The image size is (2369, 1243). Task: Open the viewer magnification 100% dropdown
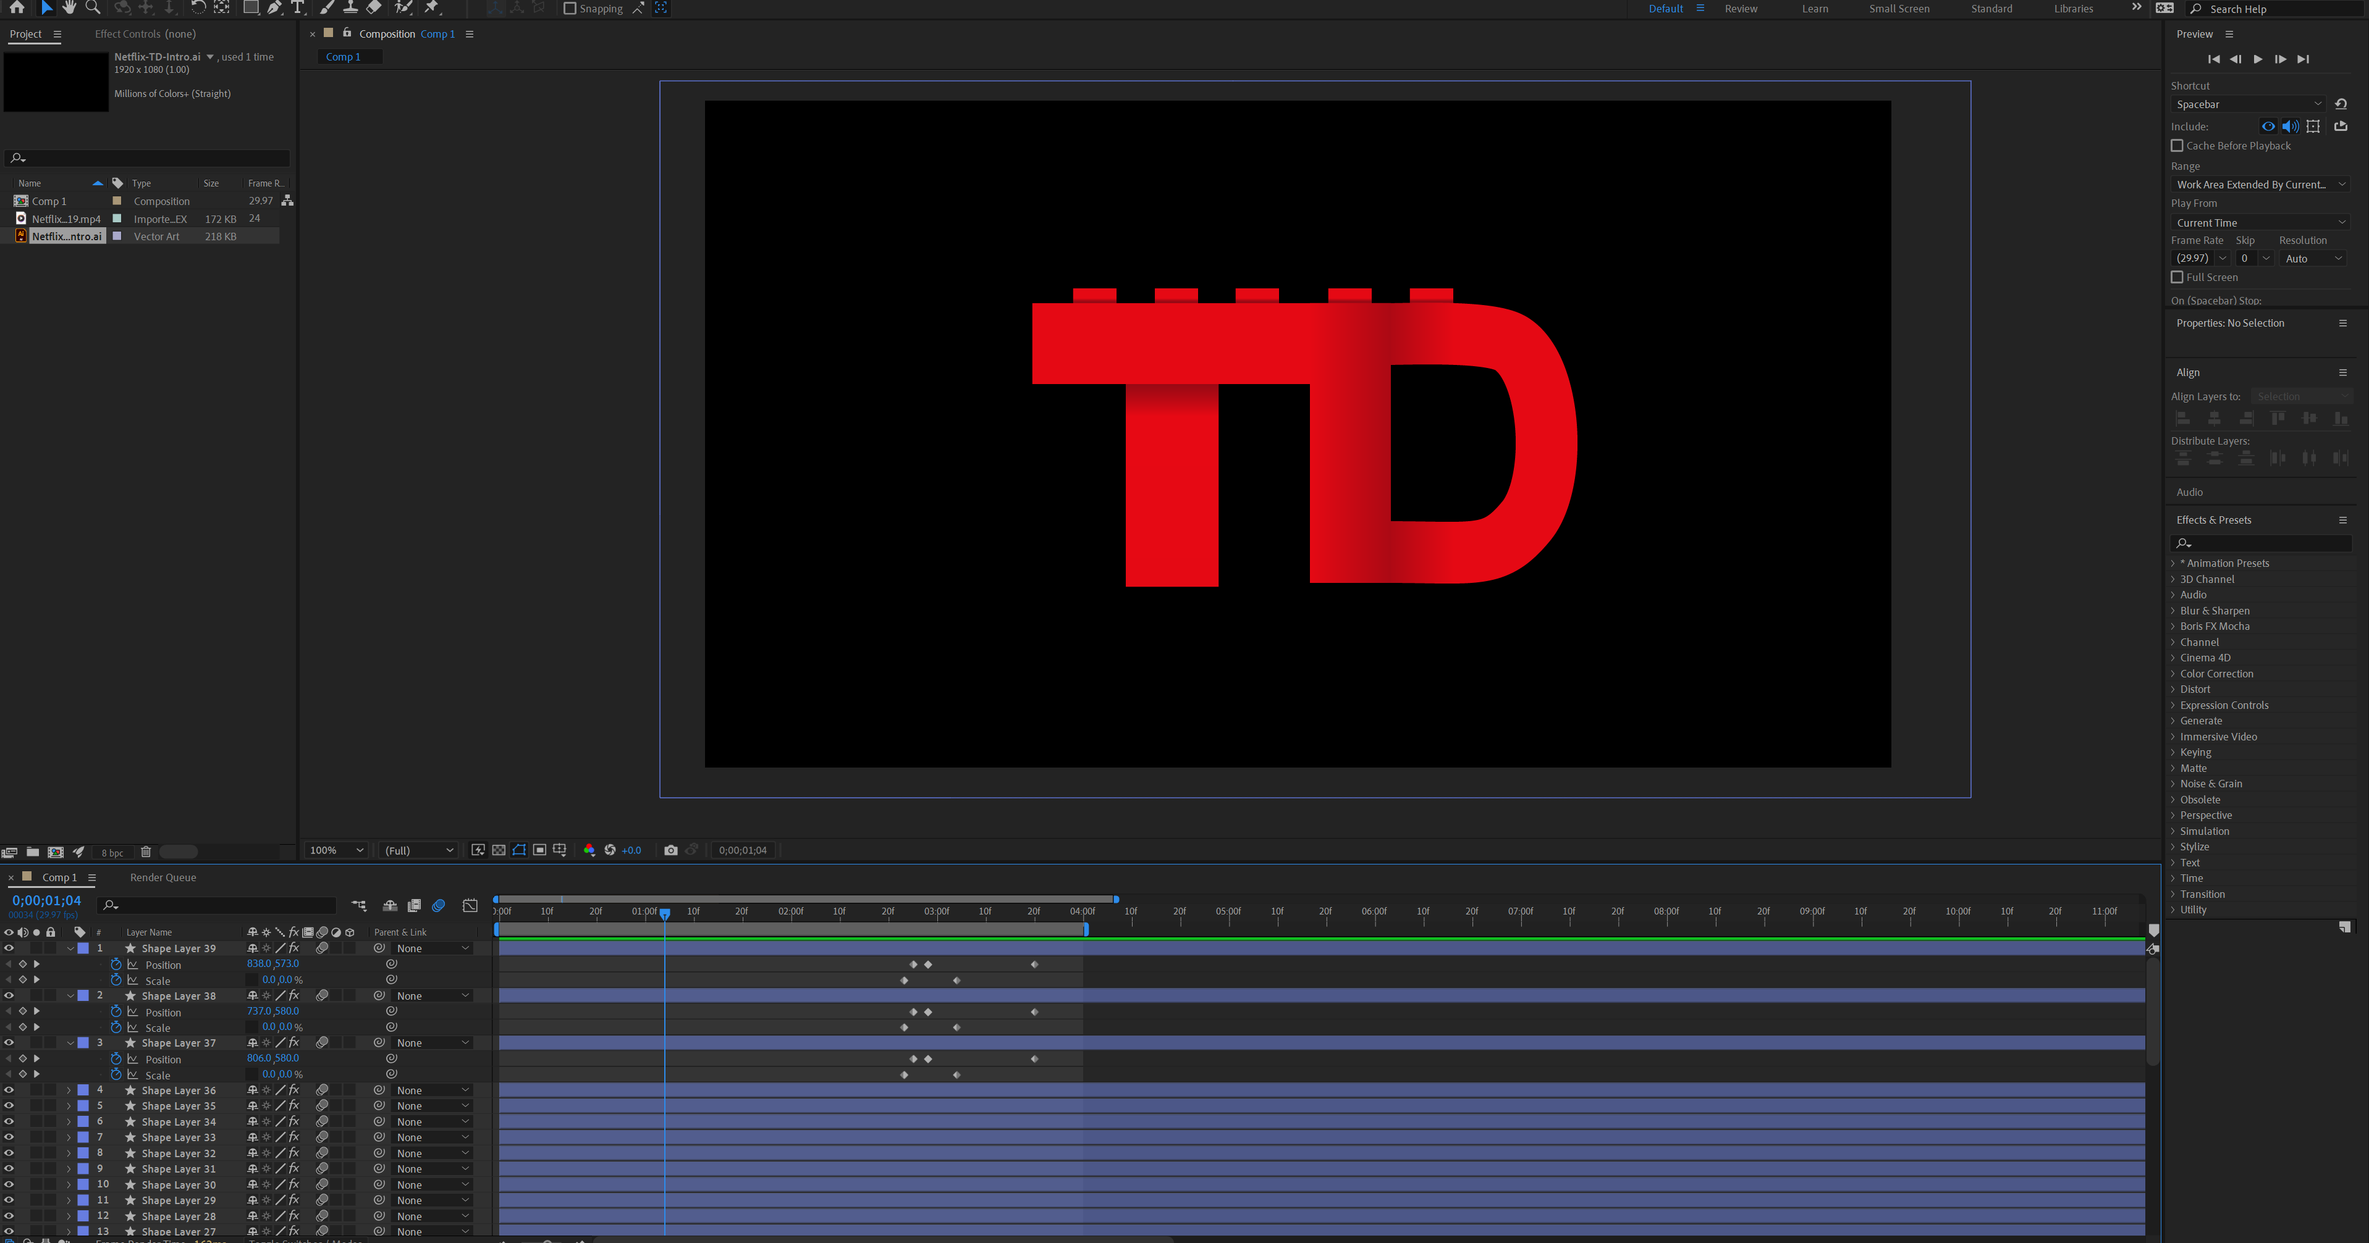[x=337, y=850]
